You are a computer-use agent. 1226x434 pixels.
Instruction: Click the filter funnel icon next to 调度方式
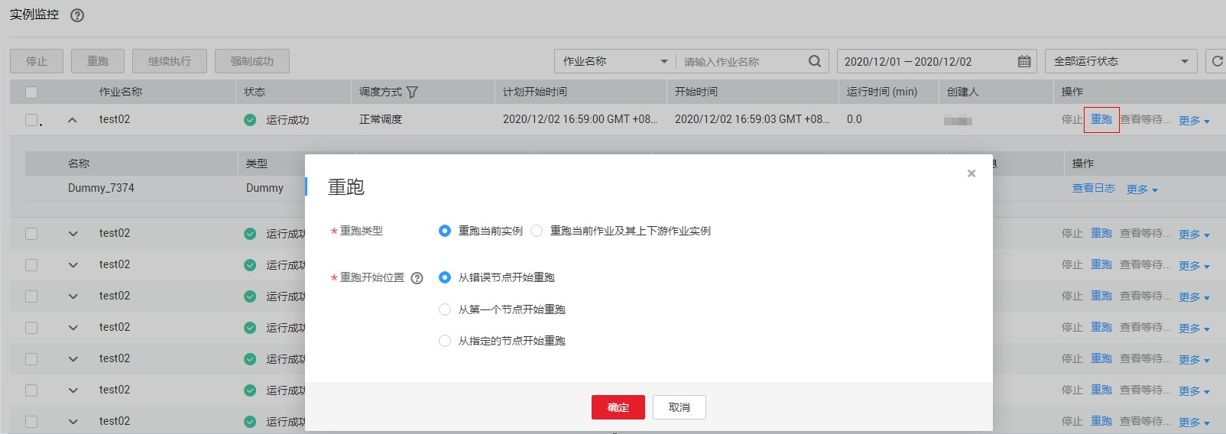click(x=412, y=92)
